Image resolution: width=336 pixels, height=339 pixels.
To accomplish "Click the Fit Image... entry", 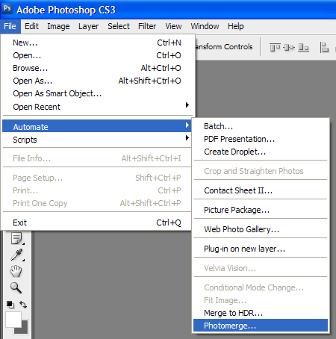I will pyautogui.click(x=261, y=300).
